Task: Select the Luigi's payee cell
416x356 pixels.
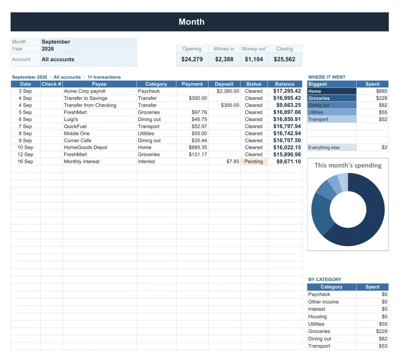Action: pyautogui.click(x=100, y=119)
